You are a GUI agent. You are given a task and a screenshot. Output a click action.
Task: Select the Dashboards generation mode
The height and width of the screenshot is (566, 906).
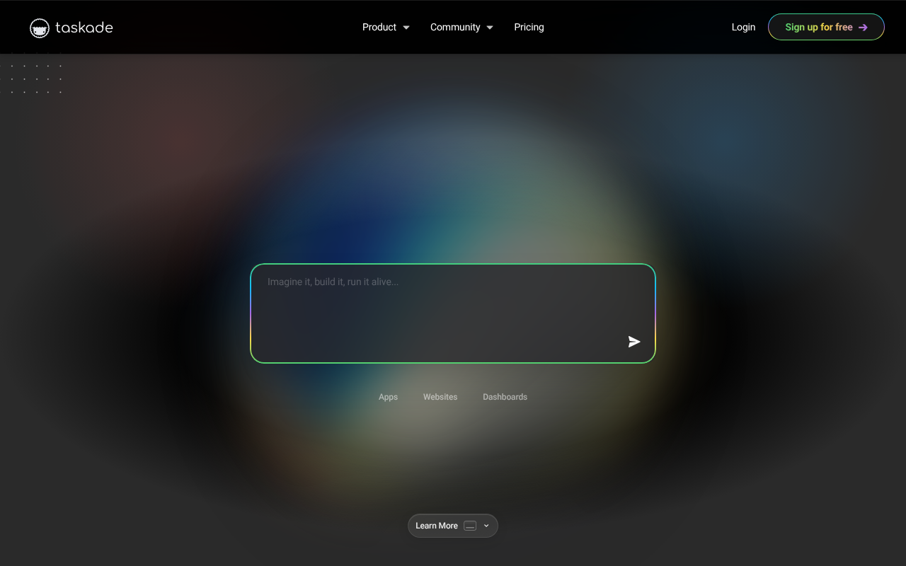[x=505, y=397]
